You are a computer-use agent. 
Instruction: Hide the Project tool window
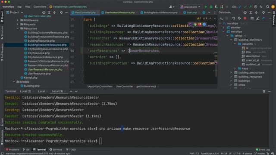66,12
